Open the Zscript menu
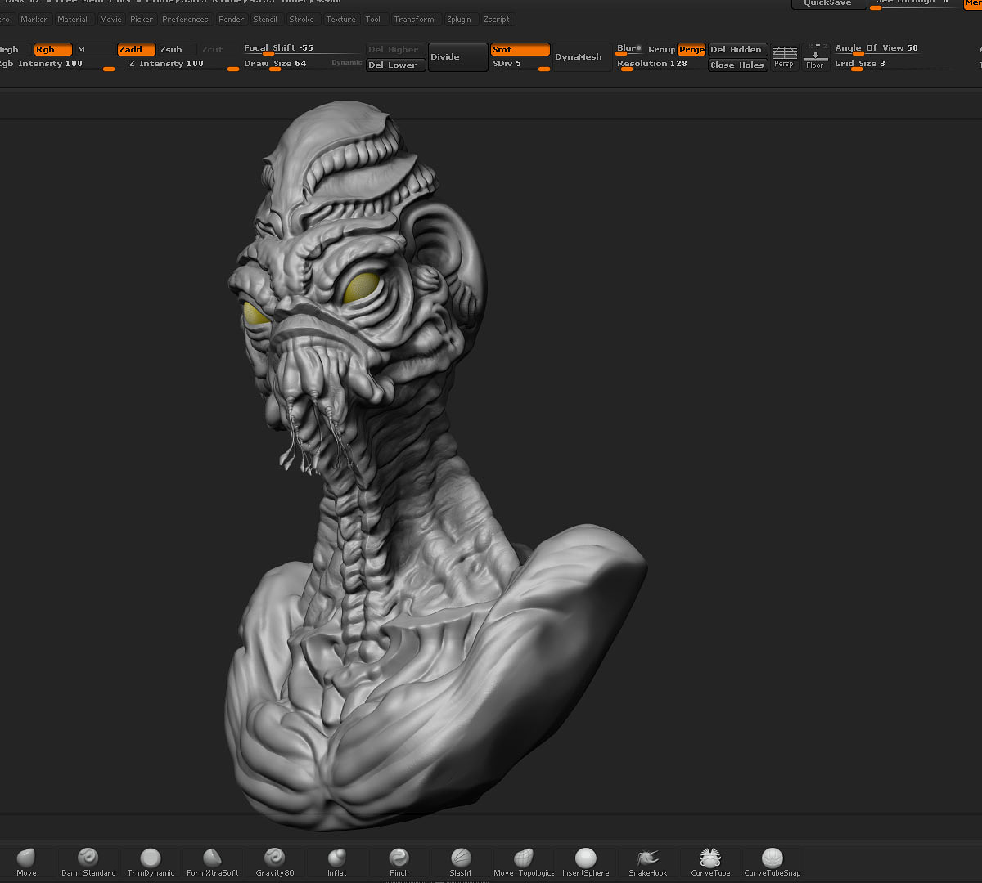Viewport: 982px width, 883px height. click(496, 19)
